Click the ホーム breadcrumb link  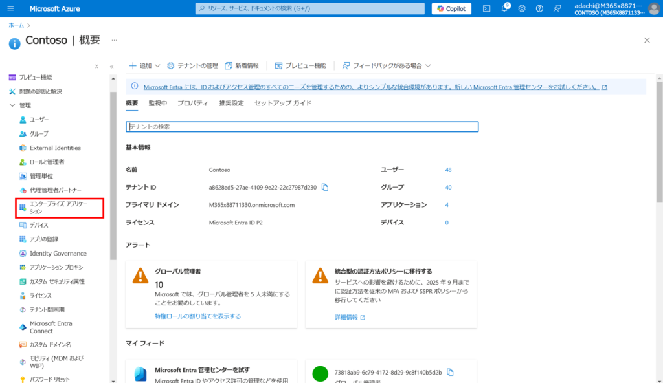(x=16, y=25)
